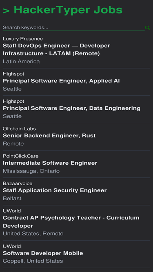The width and height of the screenshot is (153, 272).
Task: Open Software Developer Mobile job listing
Action: click(x=43, y=253)
